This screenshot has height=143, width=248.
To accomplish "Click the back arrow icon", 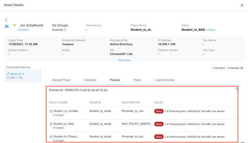I will pos(6,20).
